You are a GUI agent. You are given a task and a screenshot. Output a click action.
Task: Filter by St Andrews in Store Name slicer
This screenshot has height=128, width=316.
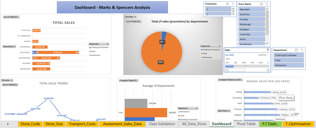click(x=252, y=44)
